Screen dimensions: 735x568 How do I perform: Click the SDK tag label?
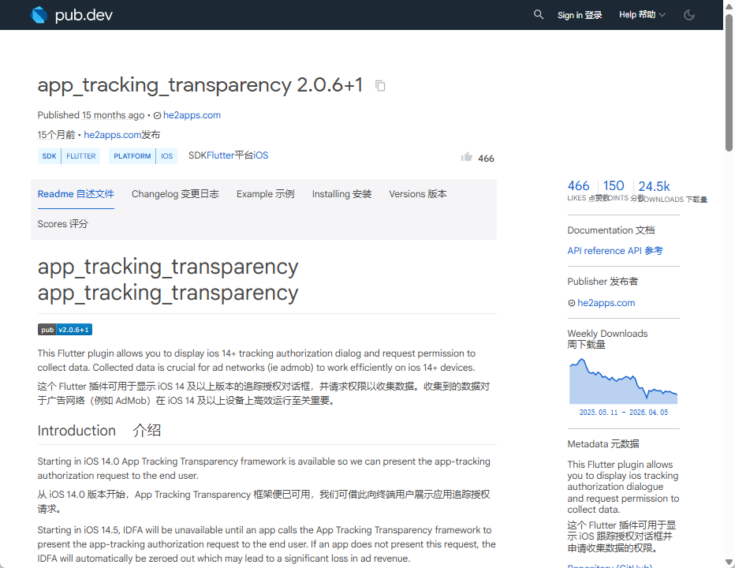click(49, 156)
